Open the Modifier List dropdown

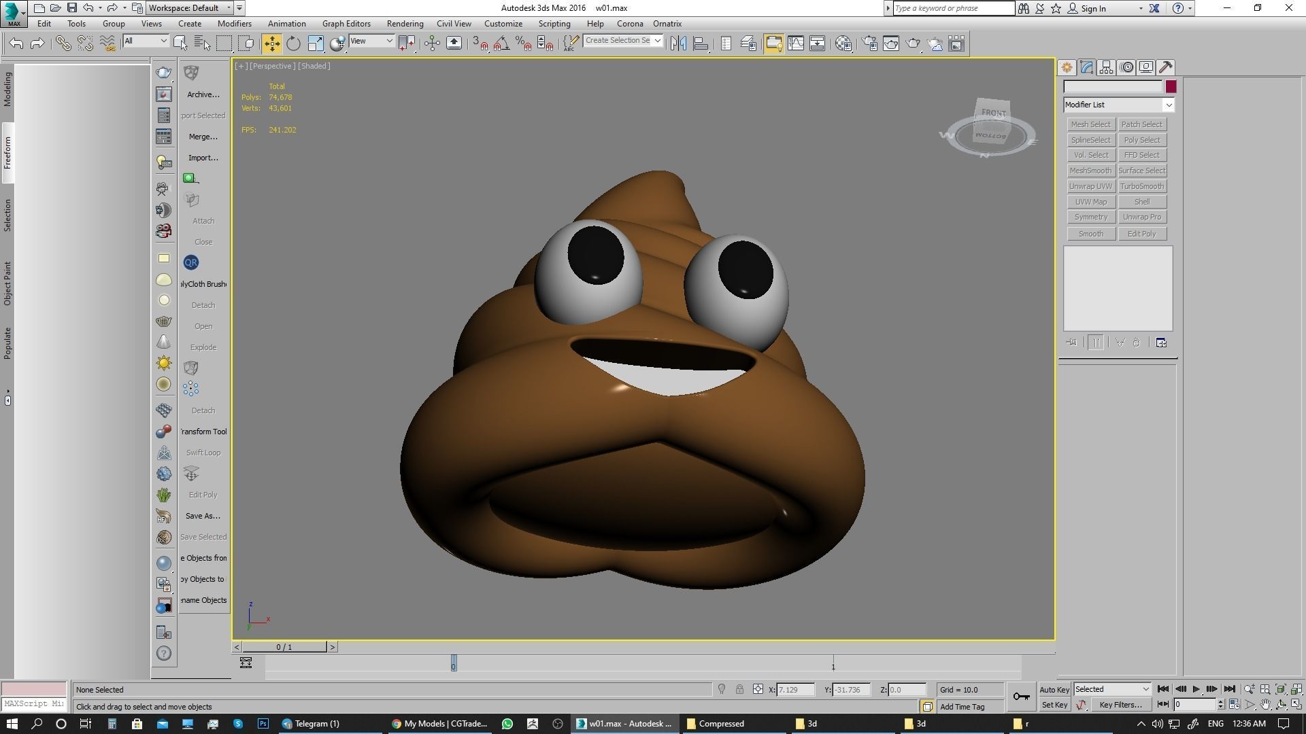pyautogui.click(x=1119, y=105)
